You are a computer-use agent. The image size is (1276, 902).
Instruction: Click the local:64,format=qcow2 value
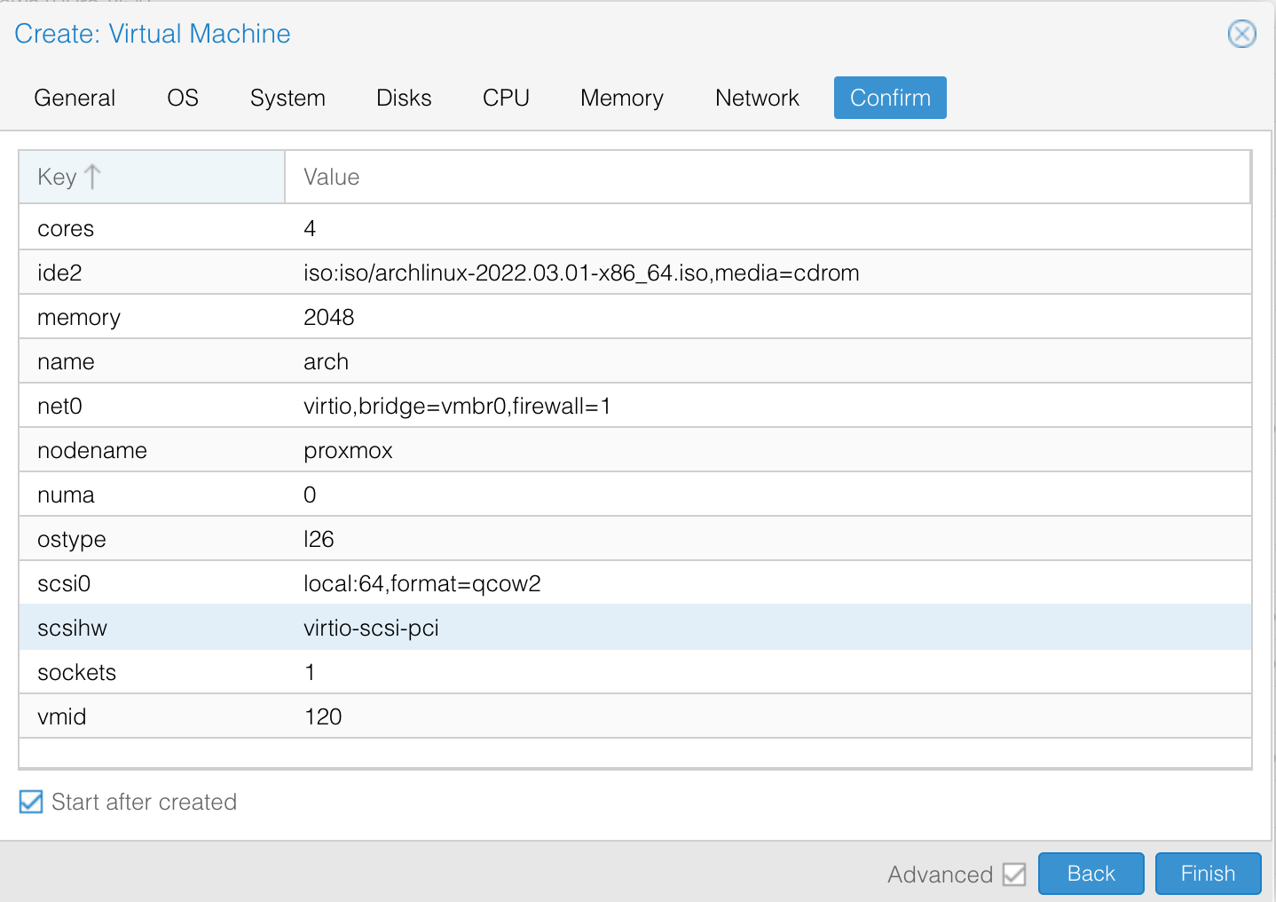click(x=422, y=583)
